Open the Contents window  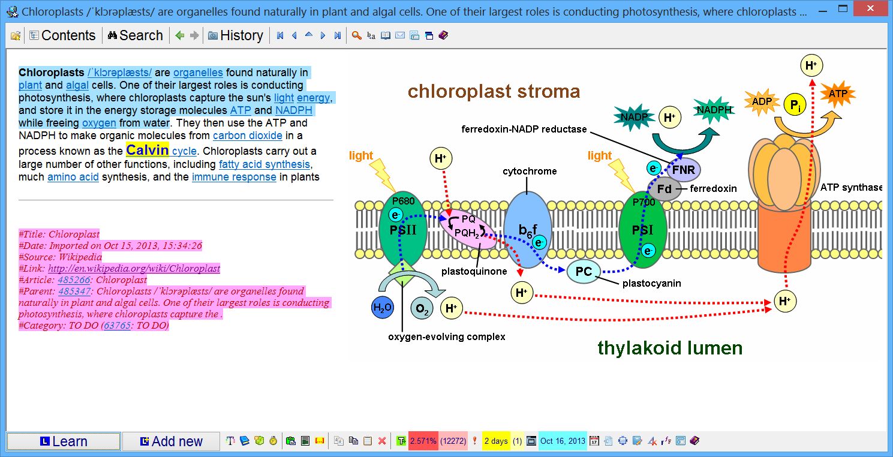[62, 35]
